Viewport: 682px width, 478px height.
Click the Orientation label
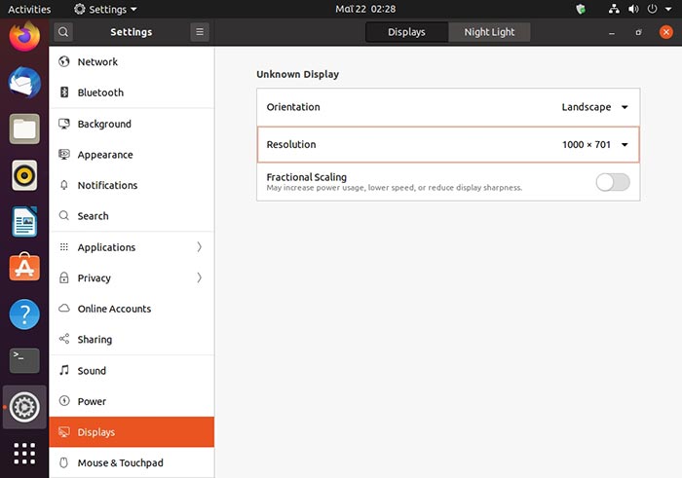(293, 107)
